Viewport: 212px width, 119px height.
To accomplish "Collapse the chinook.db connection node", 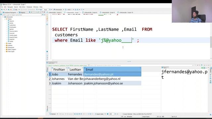I will [x=3, y=17].
